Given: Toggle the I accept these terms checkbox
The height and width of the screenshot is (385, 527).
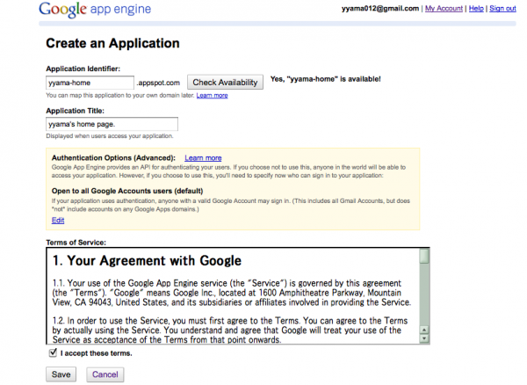Looking at the screenshot, I should [x=53, y=352].
